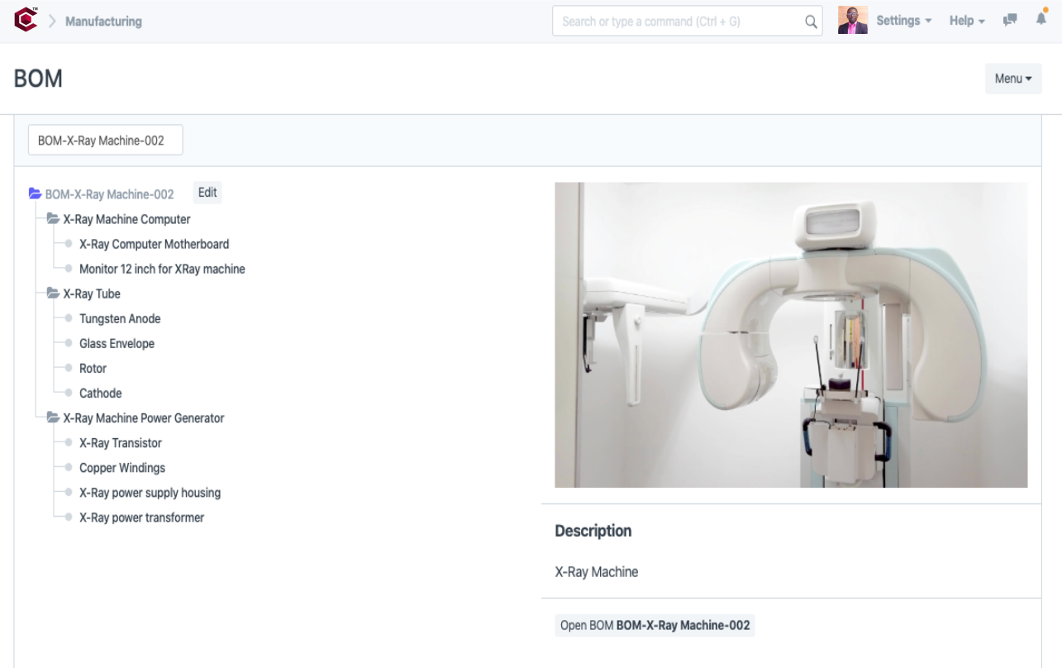Click the folder icon beside BOM-X-Ray Machine-002

click(34, 193)
